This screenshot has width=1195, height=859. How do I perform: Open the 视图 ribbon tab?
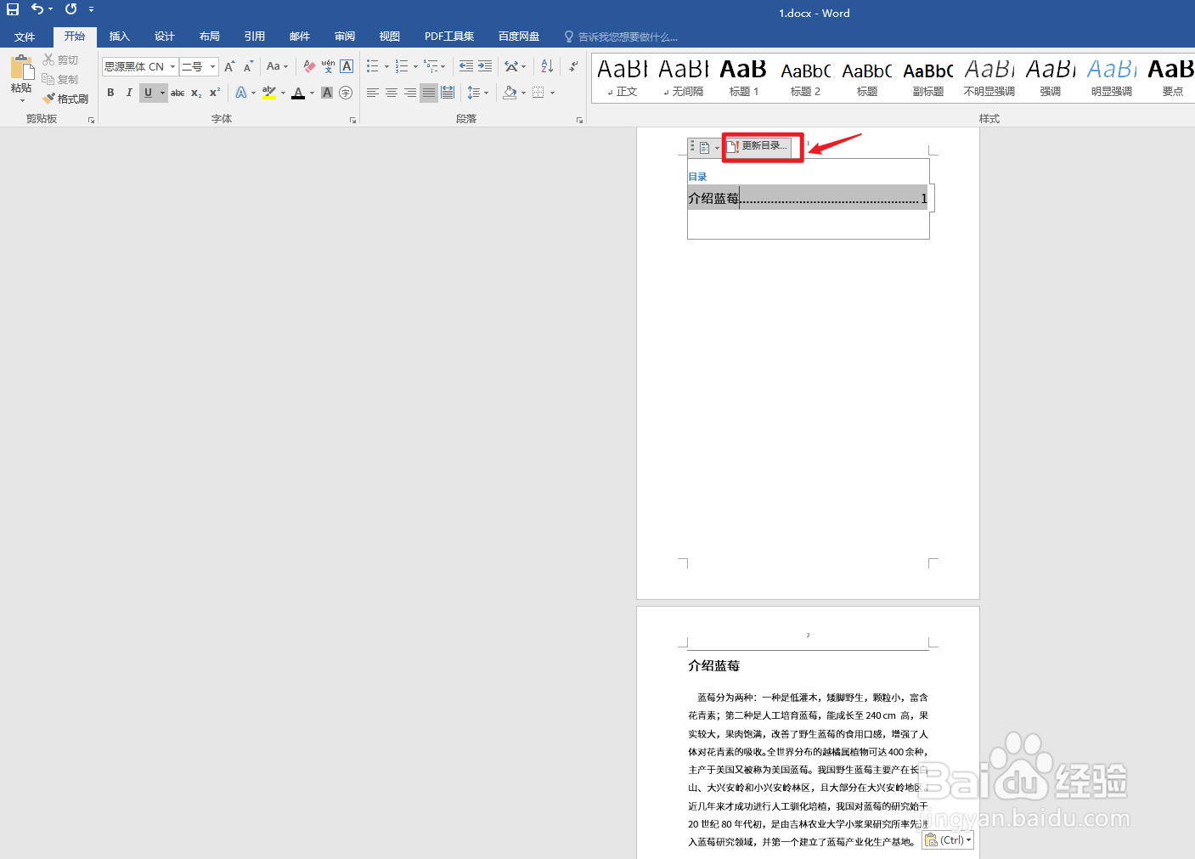(390, 37)
